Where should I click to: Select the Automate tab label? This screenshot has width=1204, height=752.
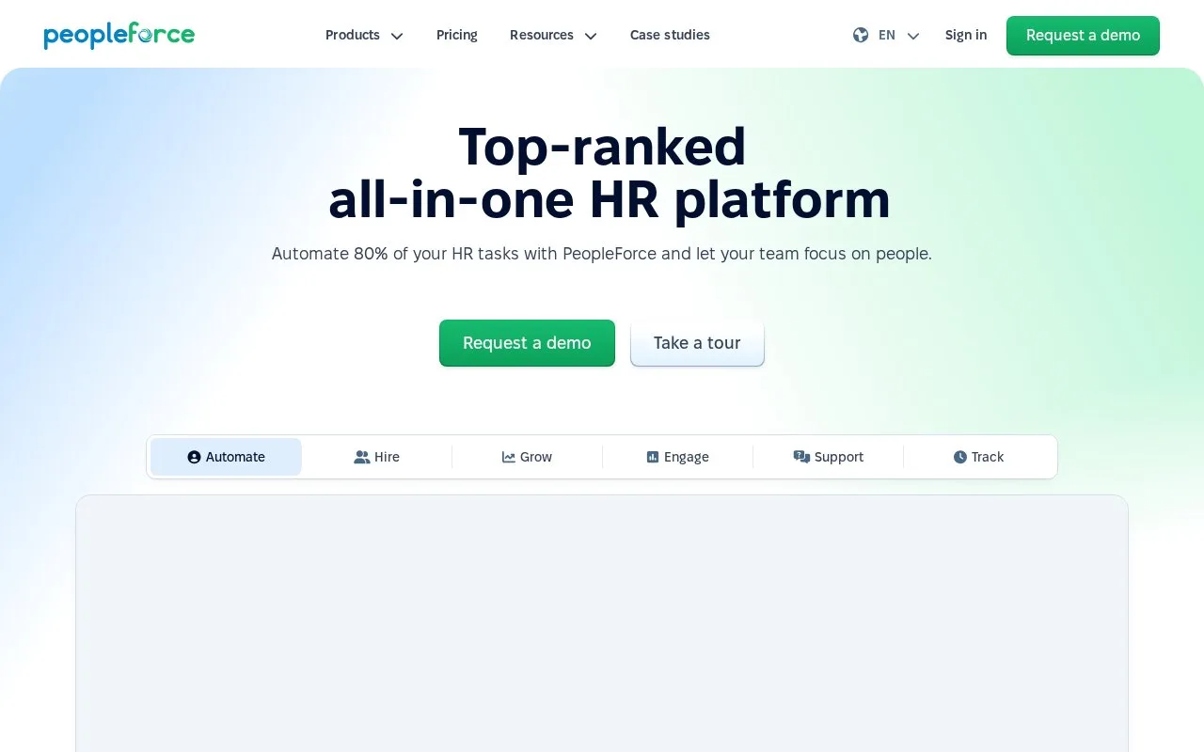[x=235, y=457]
